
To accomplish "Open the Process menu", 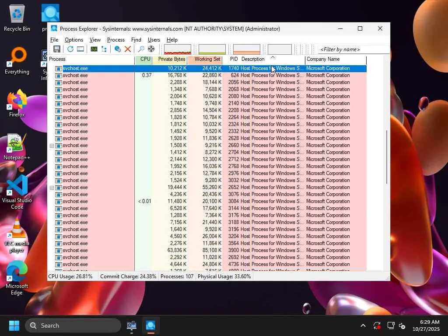I will pyautogui.click(x=115, y=40).
